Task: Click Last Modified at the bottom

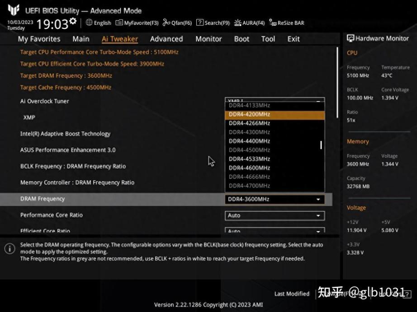Action: [292, 294]
